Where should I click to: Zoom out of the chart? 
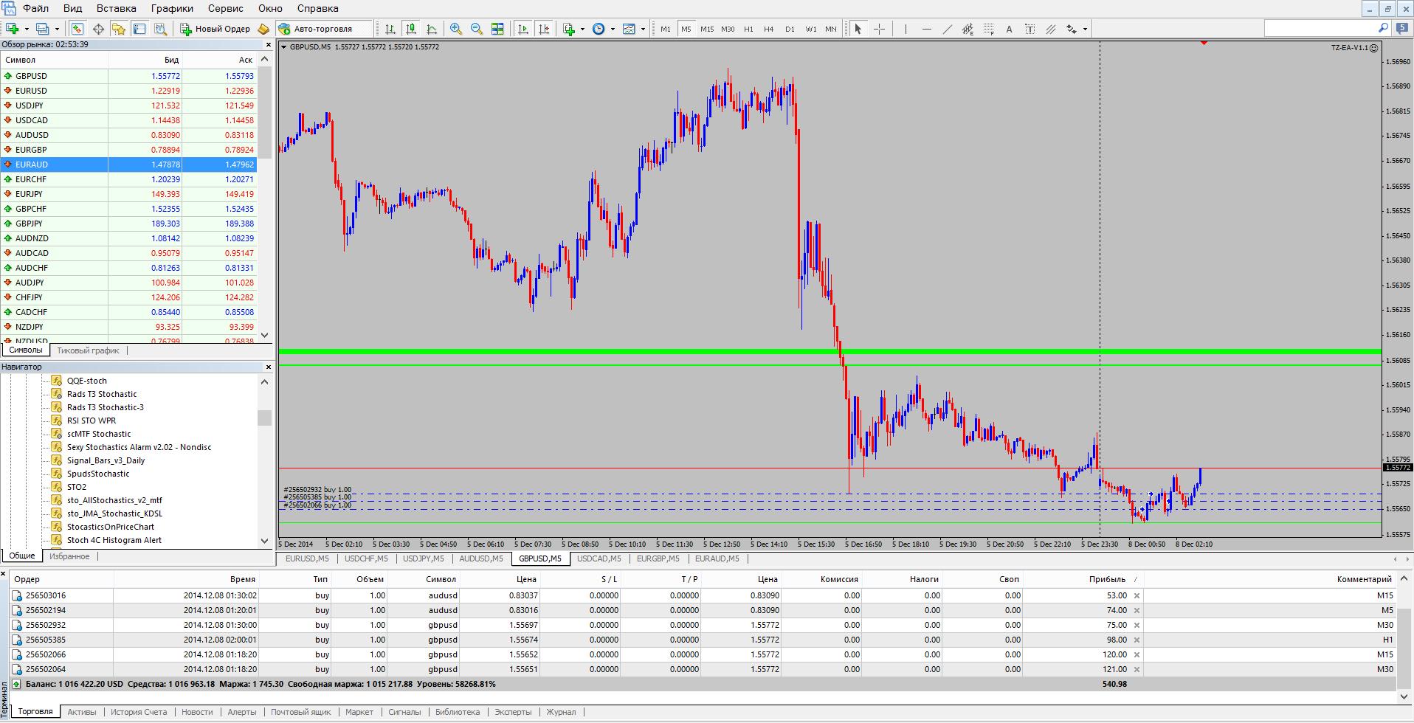[x=477, y=29]
